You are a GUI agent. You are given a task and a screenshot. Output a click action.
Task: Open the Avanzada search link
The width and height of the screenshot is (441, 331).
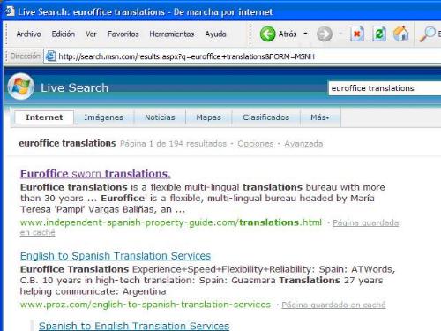(x=303, y=144)
